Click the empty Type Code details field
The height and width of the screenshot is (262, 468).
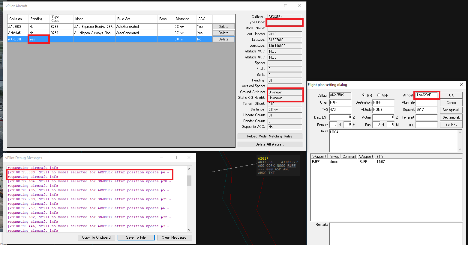[285, 22]
